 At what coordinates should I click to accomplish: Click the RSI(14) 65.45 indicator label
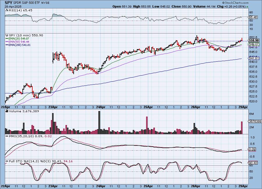pos(21,10)
